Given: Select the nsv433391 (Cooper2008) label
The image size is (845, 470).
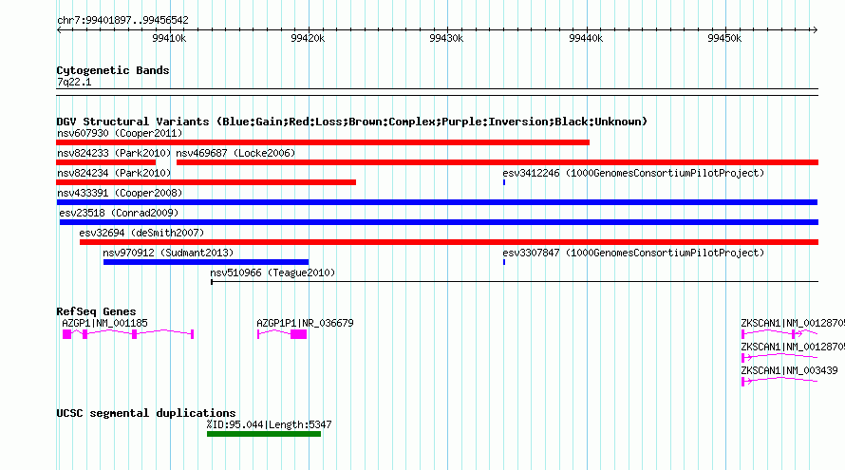Looking at the screenshot, I should tap(120, 193).
